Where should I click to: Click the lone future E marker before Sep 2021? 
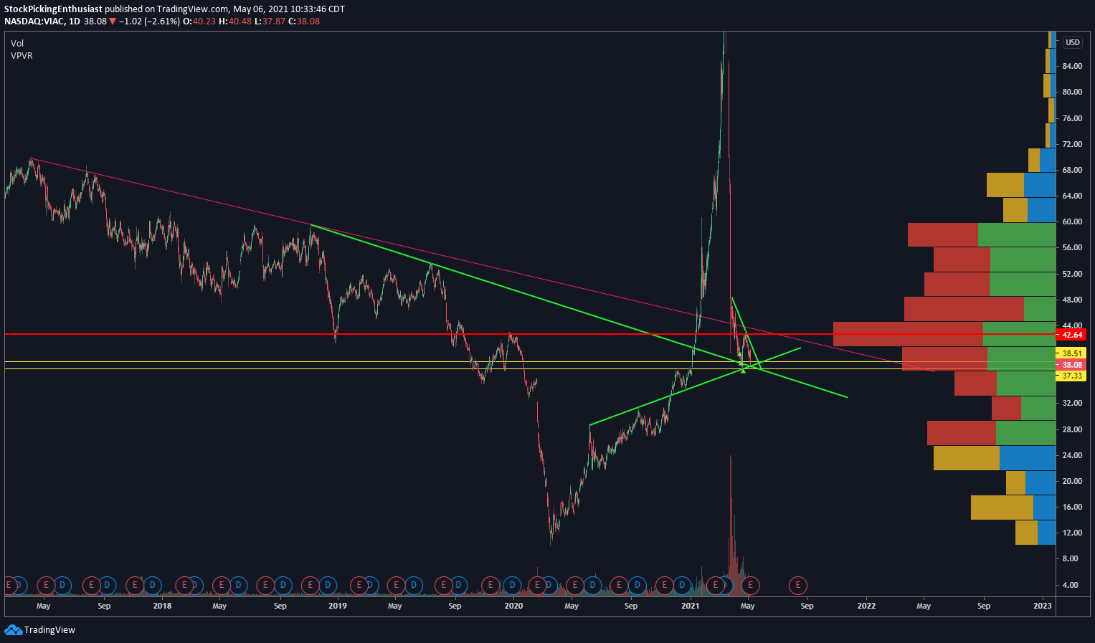(x=797, y=586)
